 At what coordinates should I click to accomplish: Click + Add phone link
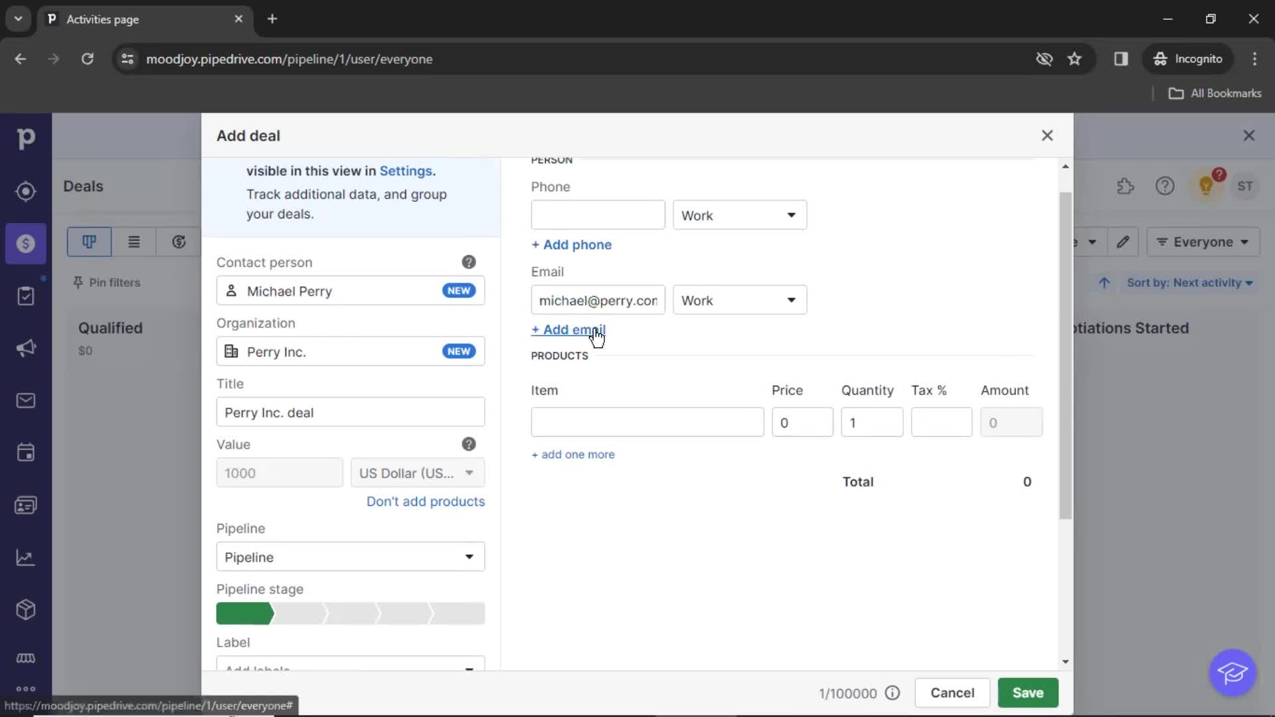click(x=572, y=245)
